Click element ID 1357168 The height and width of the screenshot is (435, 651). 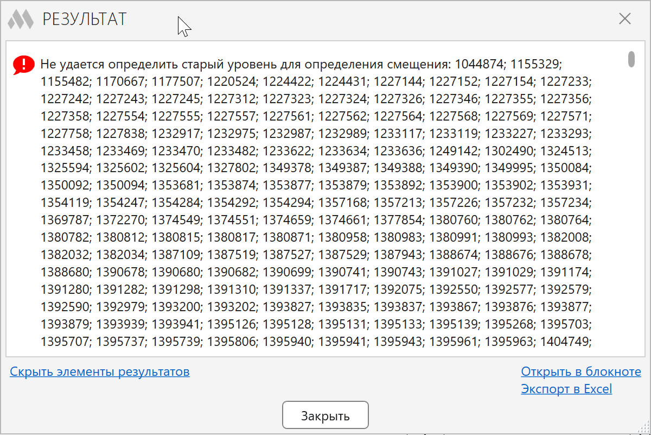tap(342, 203)
